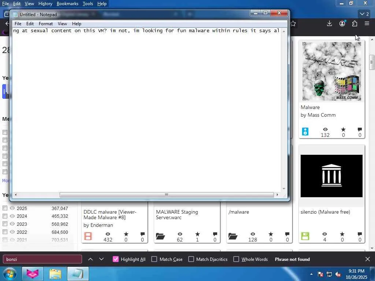Click the Notepad horizontal scrollbar thumb
The image size is (375, 281).
(x=167, y=195)
